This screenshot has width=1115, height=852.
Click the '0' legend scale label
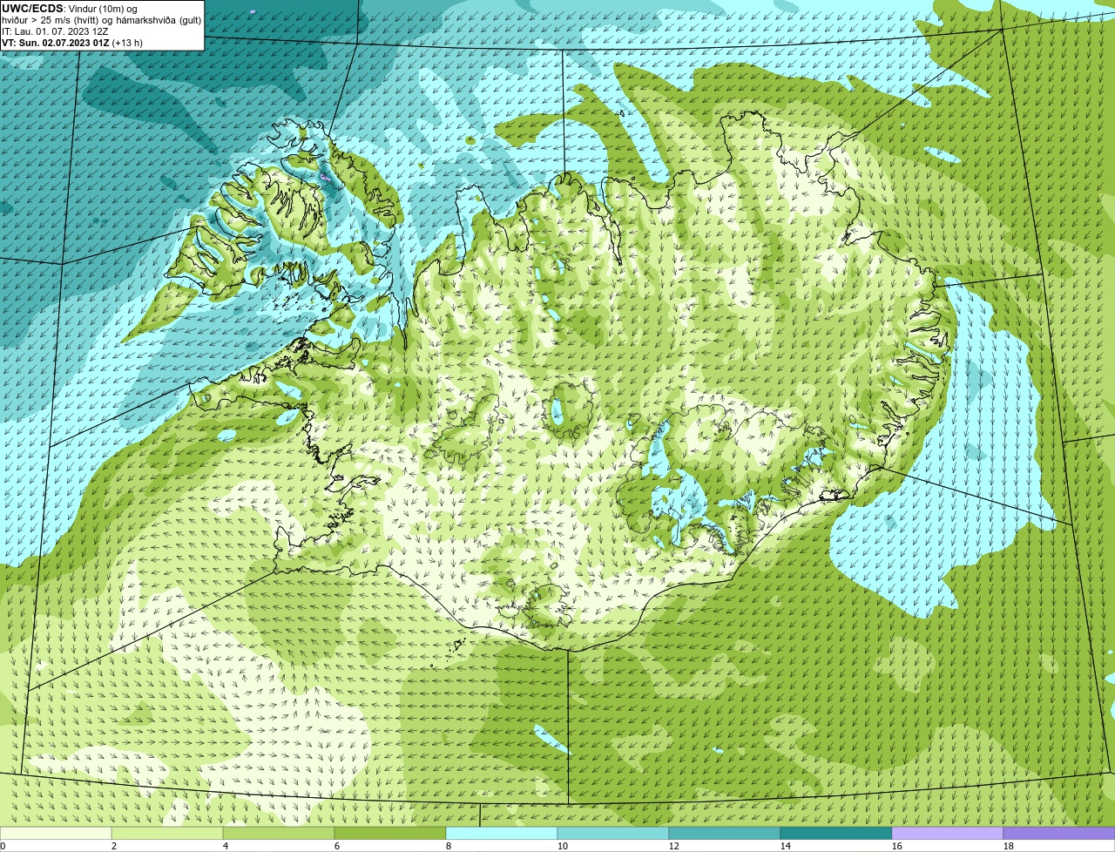point(3,846)
